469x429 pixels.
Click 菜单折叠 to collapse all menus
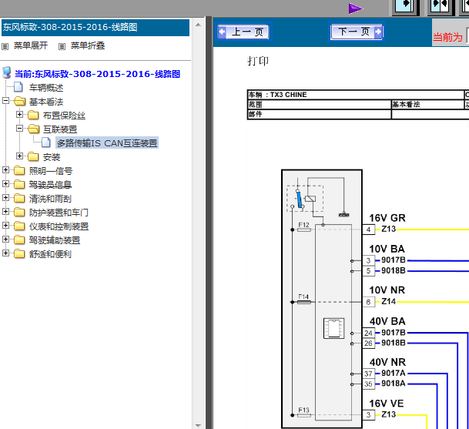pyautogui.click(x=87, y=45)
